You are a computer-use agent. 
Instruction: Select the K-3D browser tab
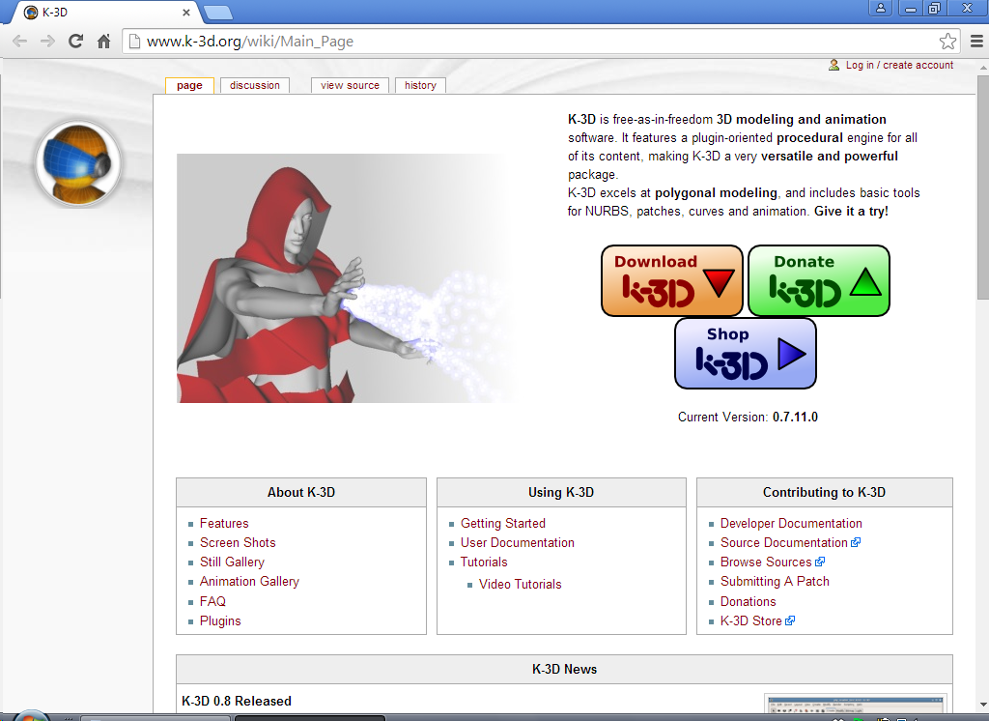[104, 12]
